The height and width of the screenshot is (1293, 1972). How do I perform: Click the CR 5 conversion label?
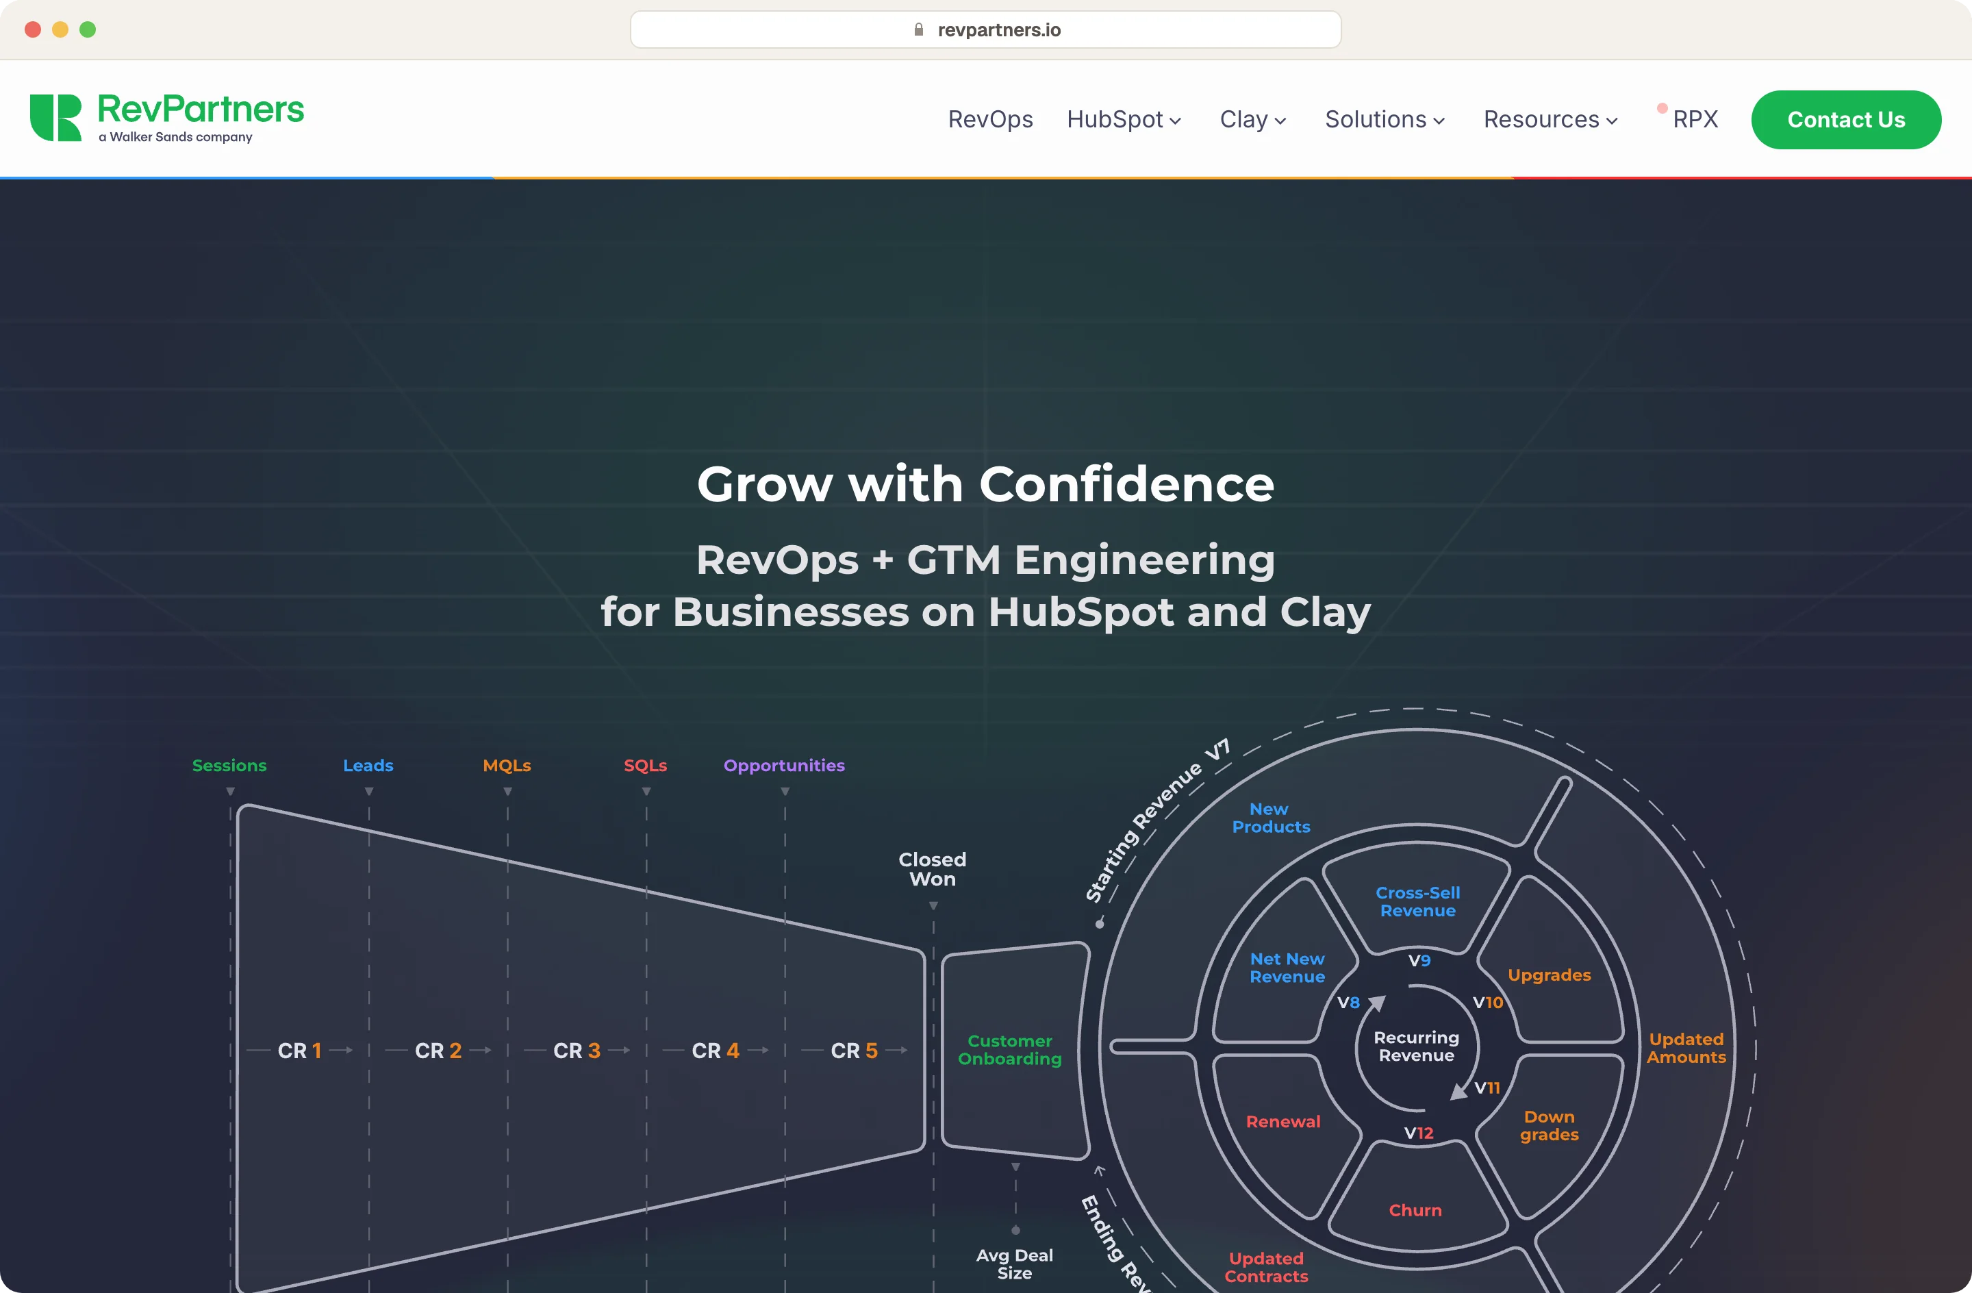(x=855, y=1050)
